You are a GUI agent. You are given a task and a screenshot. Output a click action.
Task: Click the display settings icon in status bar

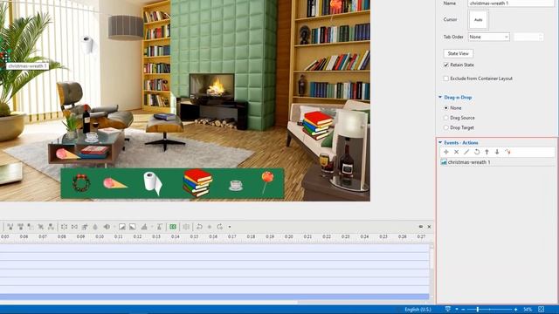448,309
